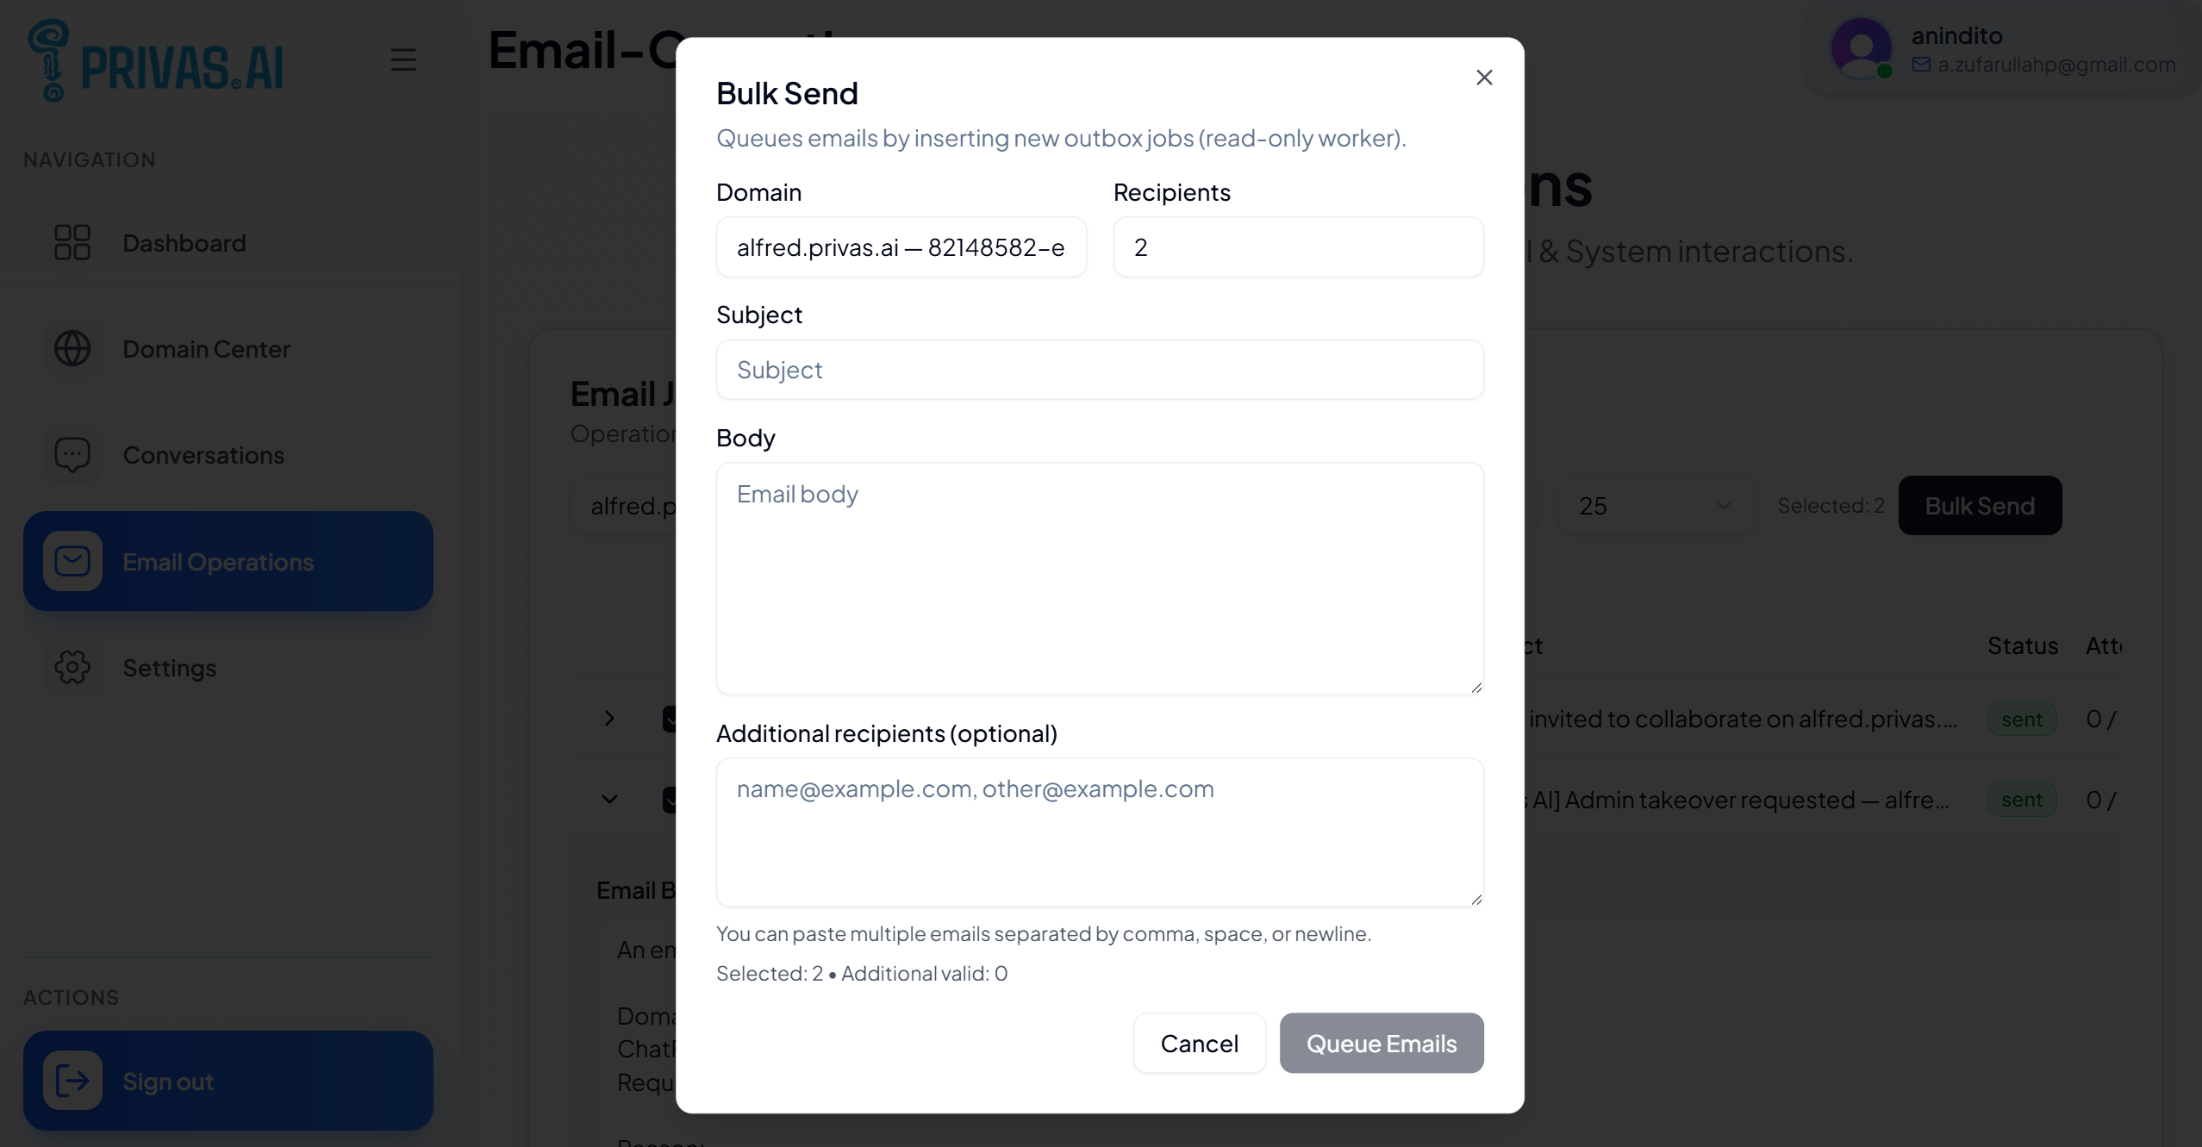Click the Conversations chat bubble icon
The width and height of the screenshot is (2202, 1147).
pyautogui.click(x=72, y=455)
